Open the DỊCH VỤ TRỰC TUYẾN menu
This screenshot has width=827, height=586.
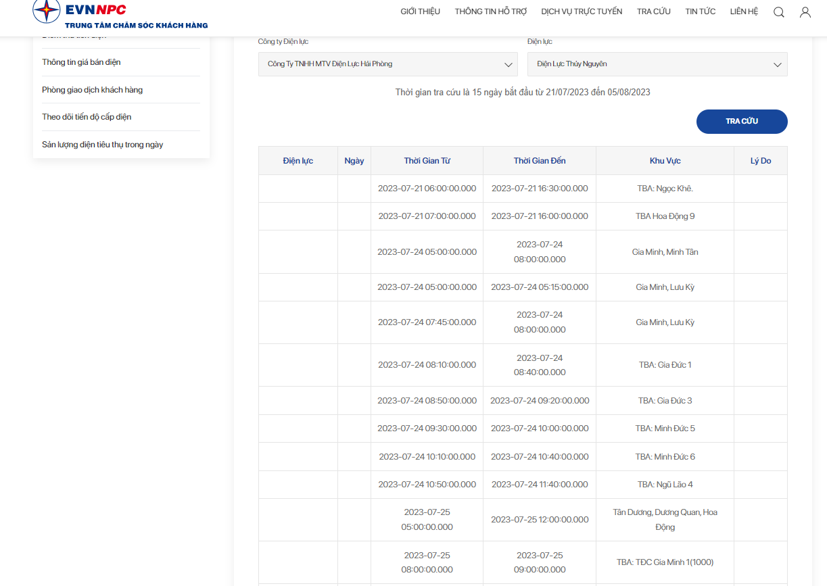coord(582,11)
